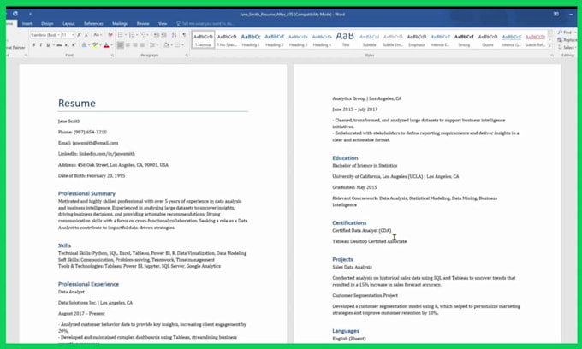This screenshot has height=349, width=582.
Task: Expand Bullets dropdown arrow
Action: (x=126, y=35)
